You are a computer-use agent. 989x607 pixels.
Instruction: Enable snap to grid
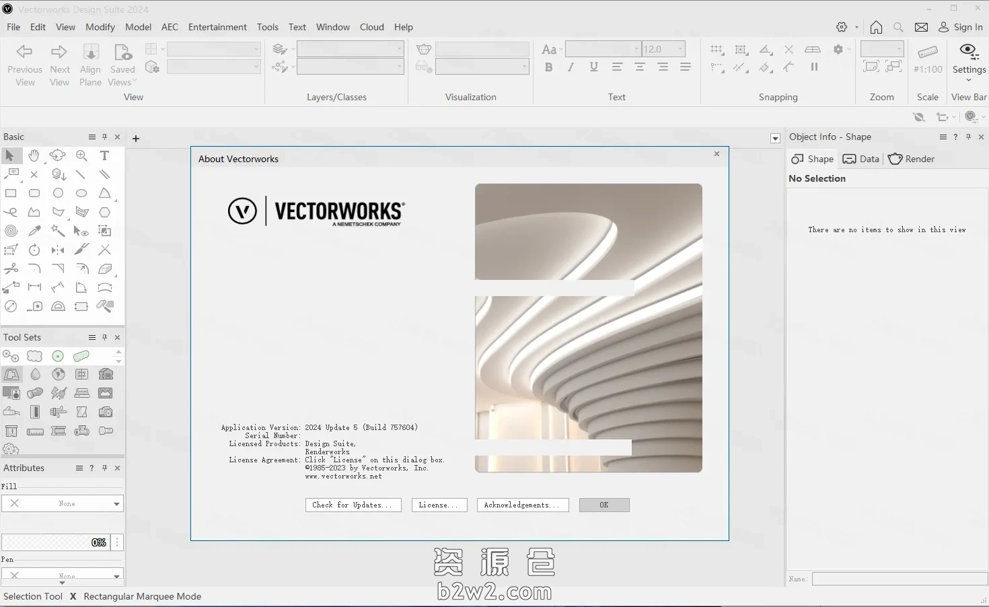point(716,49)
